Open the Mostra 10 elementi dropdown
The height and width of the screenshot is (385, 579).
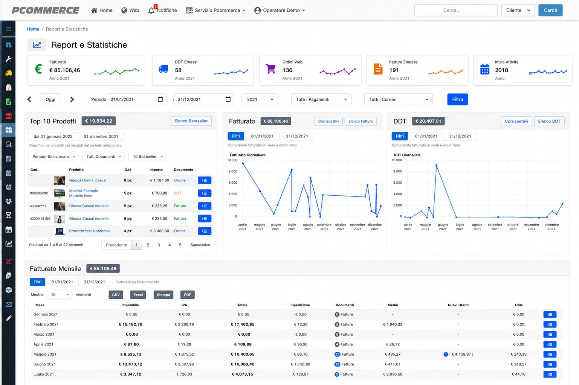click(60, 295)
